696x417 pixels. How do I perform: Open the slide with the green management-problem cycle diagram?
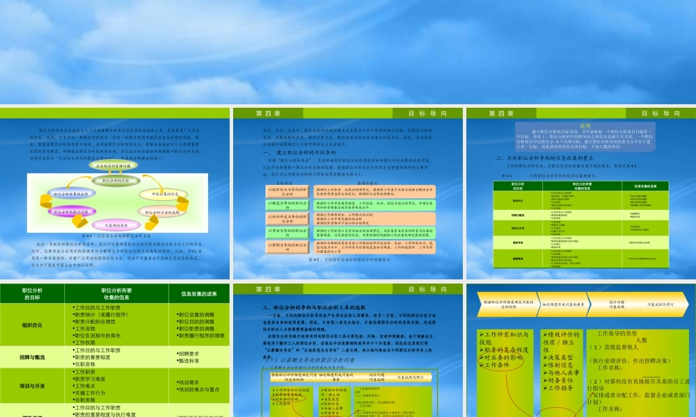pyautogui.click(x=115, y=193)
